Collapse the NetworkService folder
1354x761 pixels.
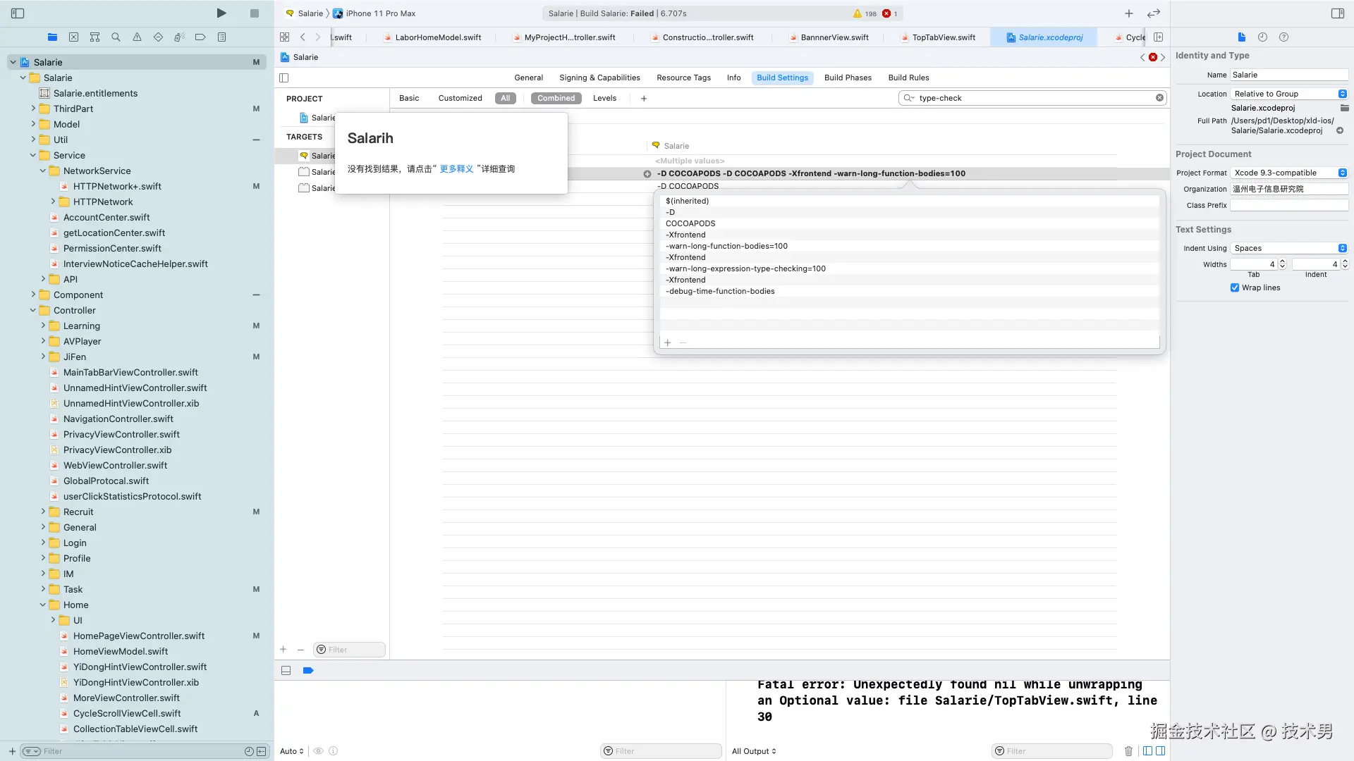[43, 171]
